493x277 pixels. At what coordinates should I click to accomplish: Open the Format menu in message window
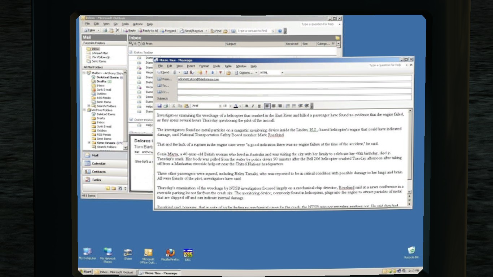coord(204,66)
